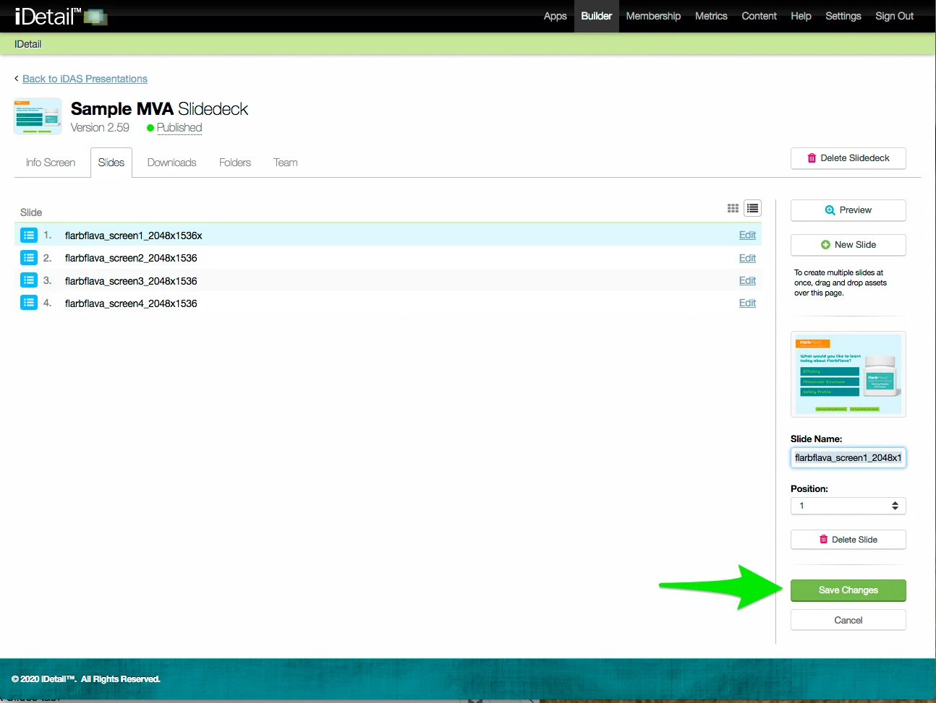Go back to iDAS Presentations
This screenshot has width=936, height=703.
[85, 79]
